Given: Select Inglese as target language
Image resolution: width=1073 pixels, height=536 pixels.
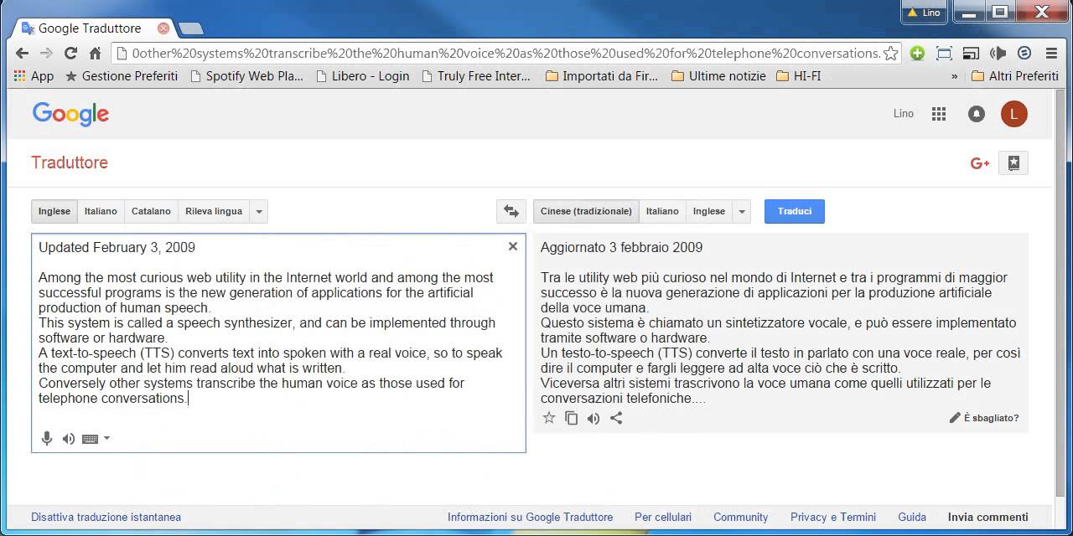Looking at the screenshot, I should (x=709, y=211).
